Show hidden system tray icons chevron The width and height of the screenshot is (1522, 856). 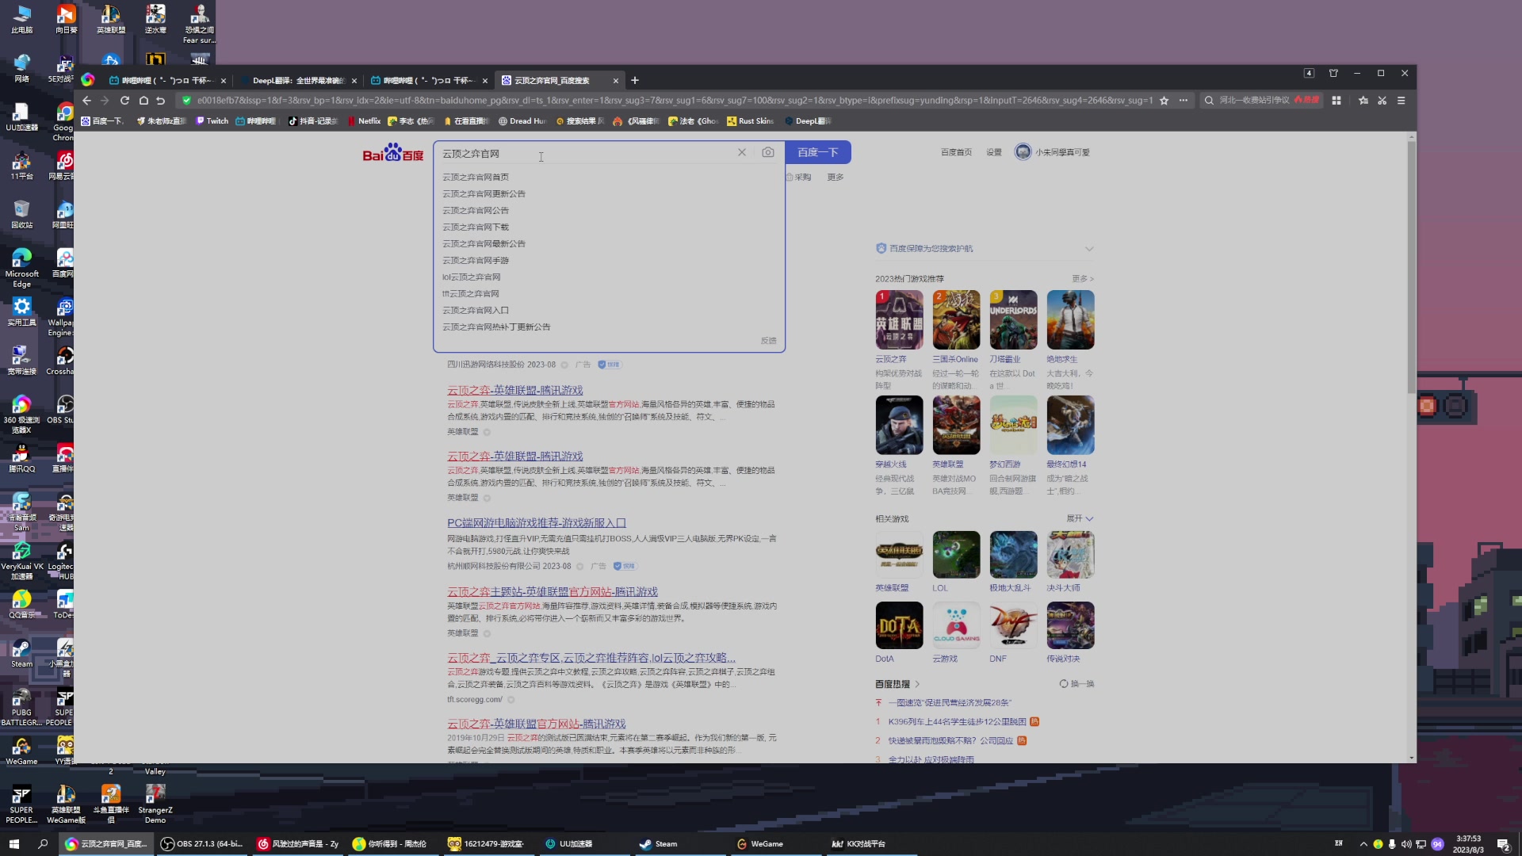[1363, 844]
